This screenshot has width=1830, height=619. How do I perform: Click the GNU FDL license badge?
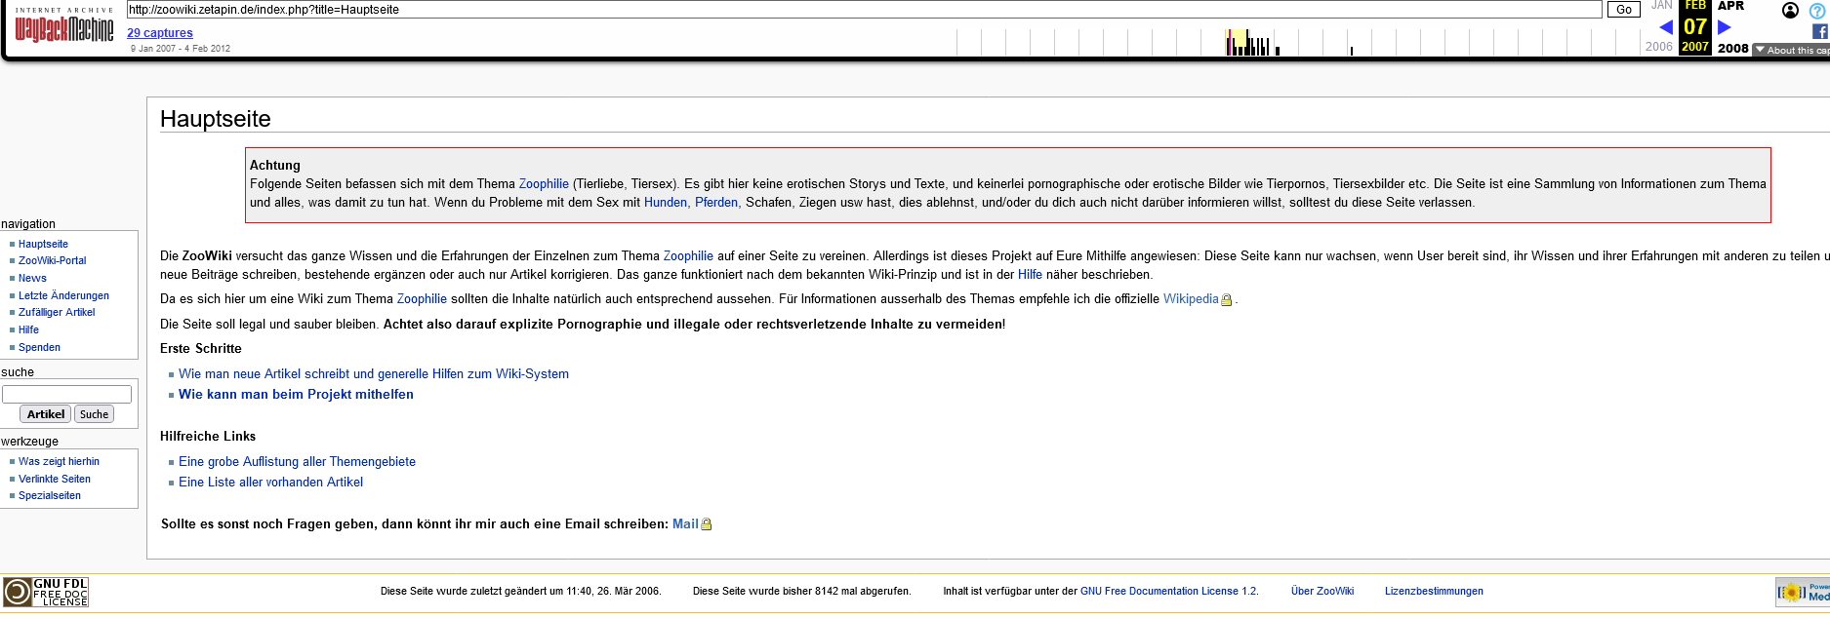click(46, 592)
